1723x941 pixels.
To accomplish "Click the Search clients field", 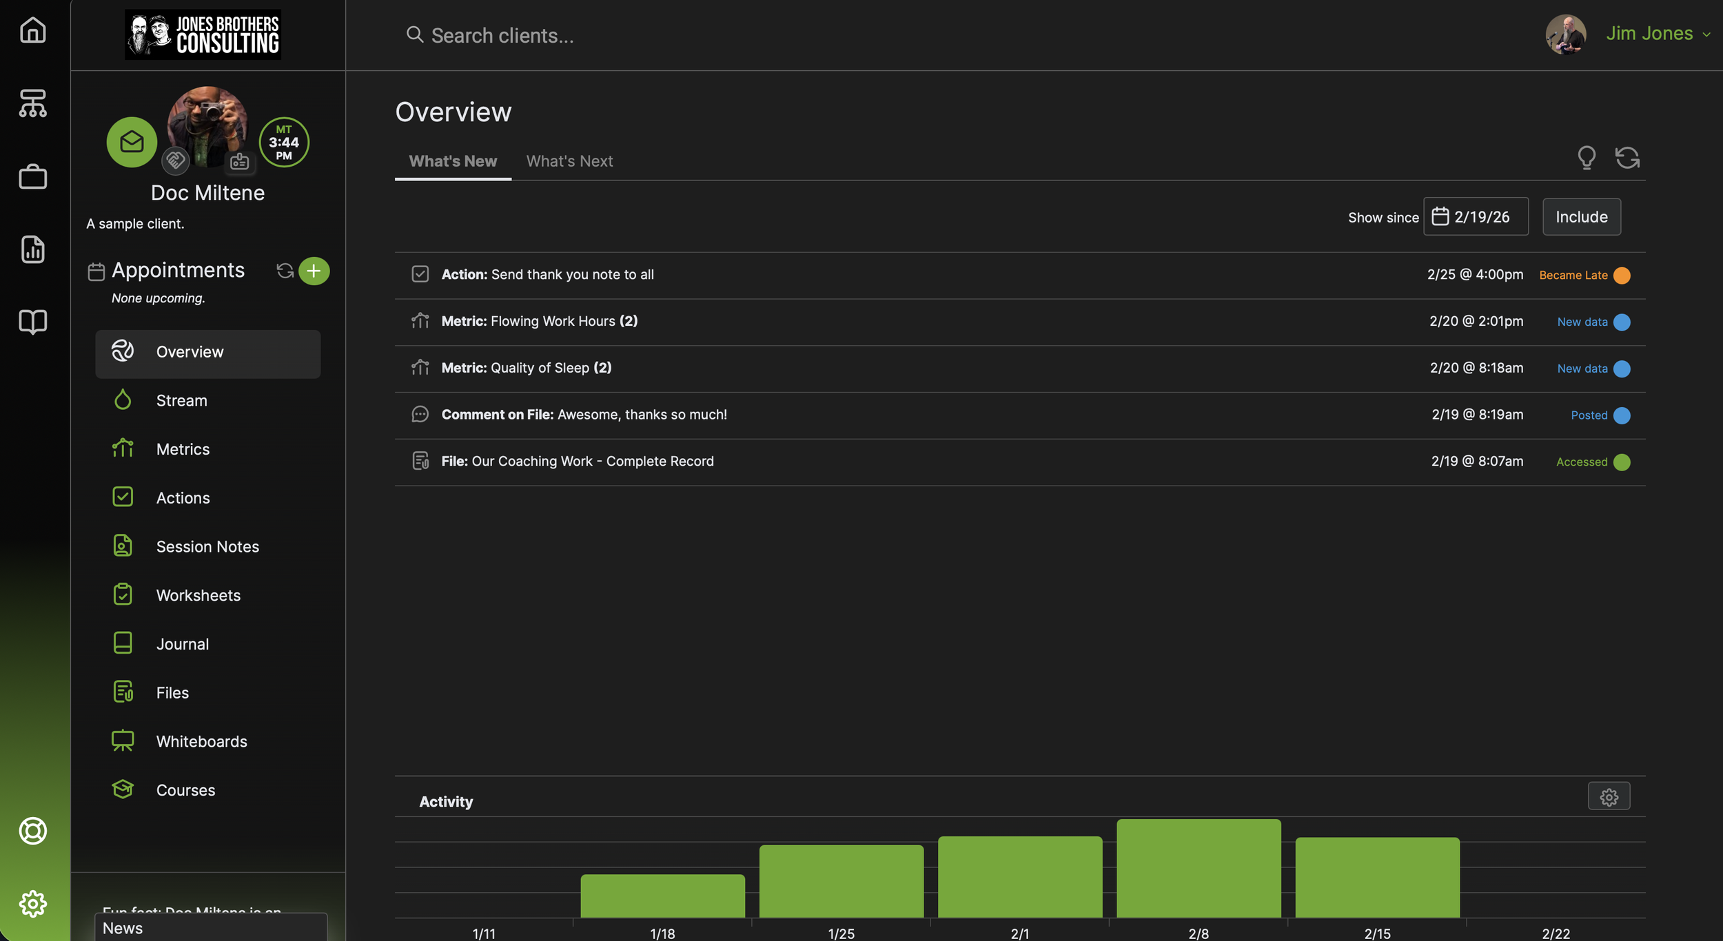I will 502,35.
